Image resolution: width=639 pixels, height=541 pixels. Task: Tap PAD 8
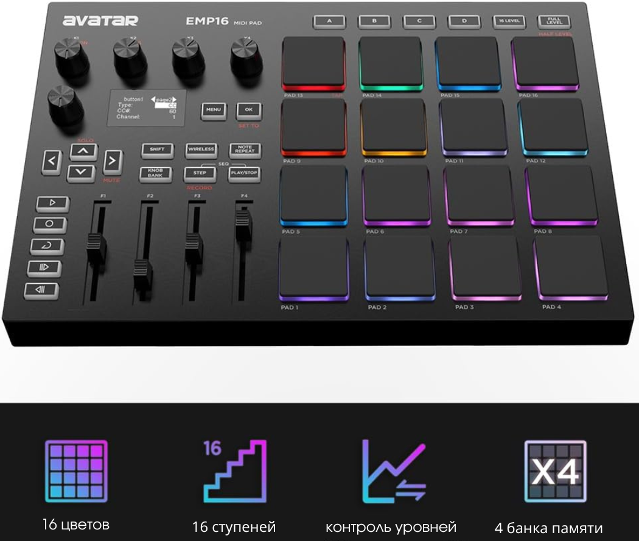click(562, 195)
